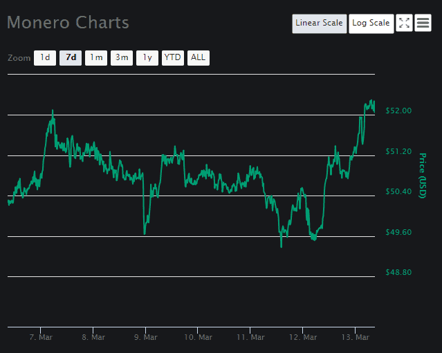
Task: Click price line peak near 13. Mar
Action: coord(371,102)
